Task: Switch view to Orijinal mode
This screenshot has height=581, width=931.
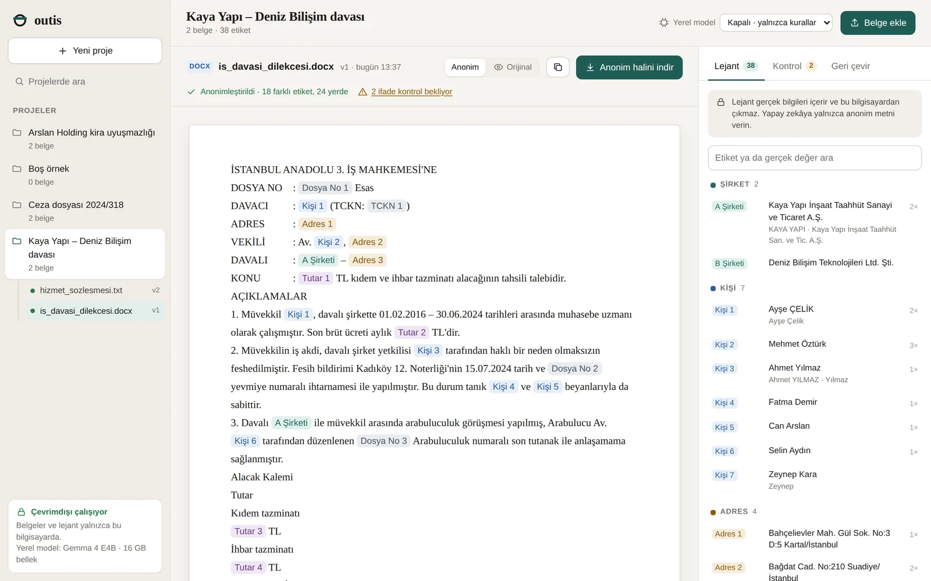Action: (x=513, y=67)
